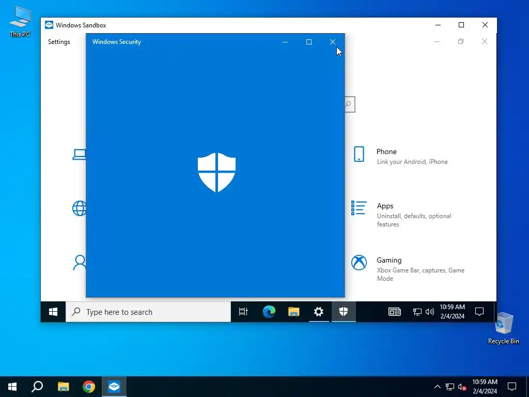The height and width of the screenshot is (397, 529).
Task: Click the search magnifier in Settings window
Action: (x=349, y=104)
